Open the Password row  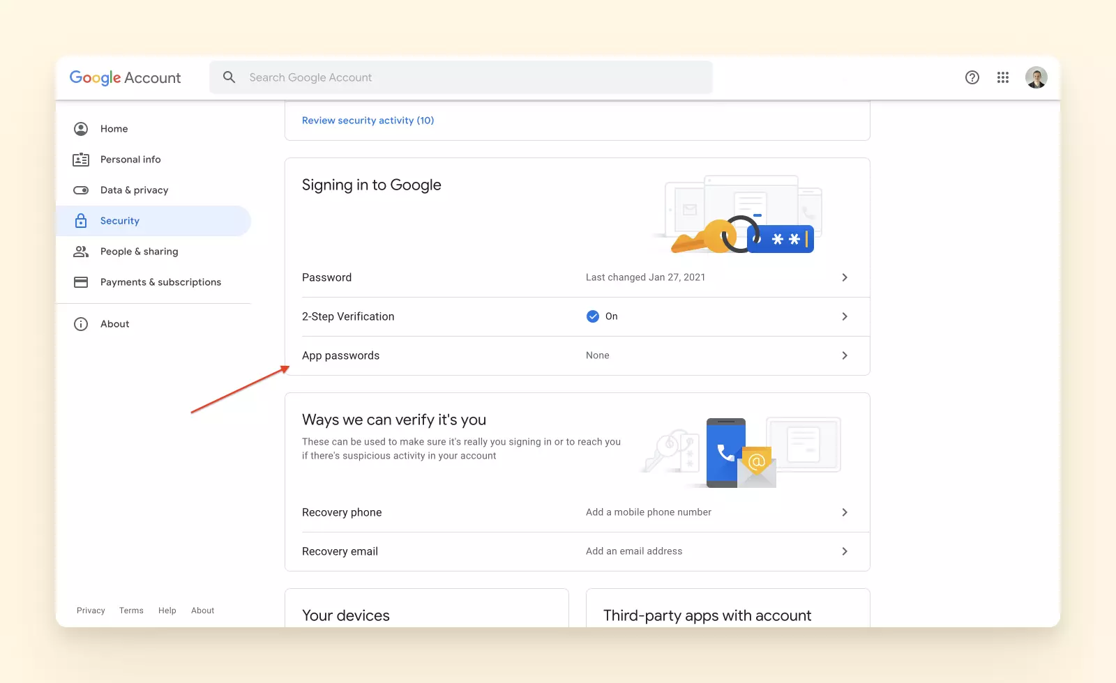pos(578,277)
